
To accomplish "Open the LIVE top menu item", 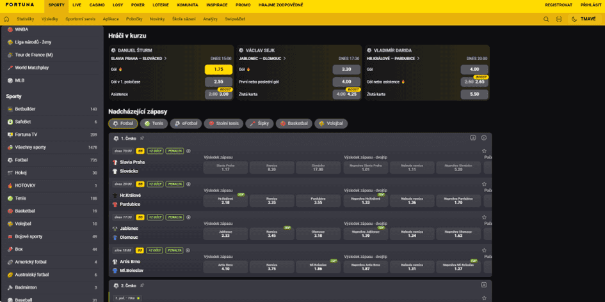I will (77, 5).
